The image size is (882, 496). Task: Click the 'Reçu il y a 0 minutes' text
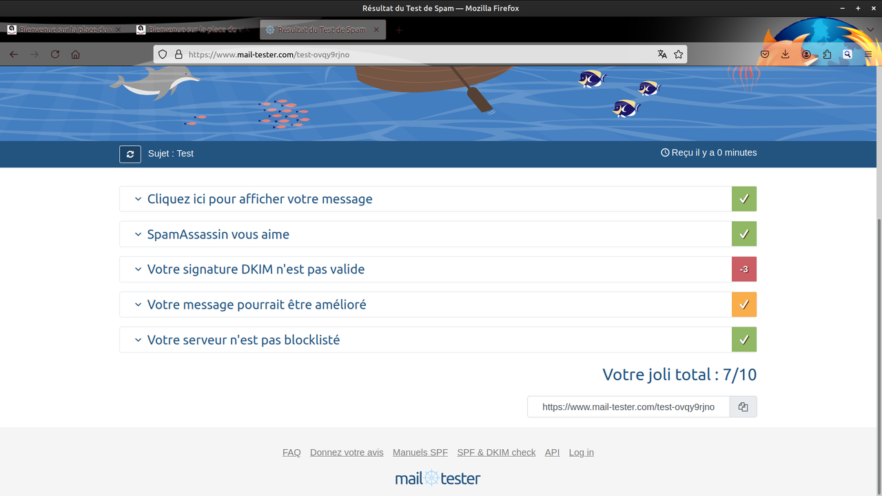(x=709, y=153)
